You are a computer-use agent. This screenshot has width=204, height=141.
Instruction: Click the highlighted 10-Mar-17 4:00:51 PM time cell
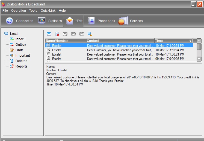point(170,46)
